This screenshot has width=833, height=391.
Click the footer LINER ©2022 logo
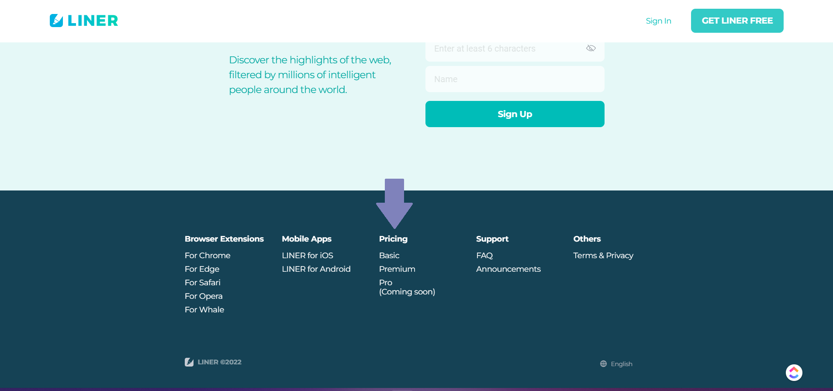click(213, 362)
